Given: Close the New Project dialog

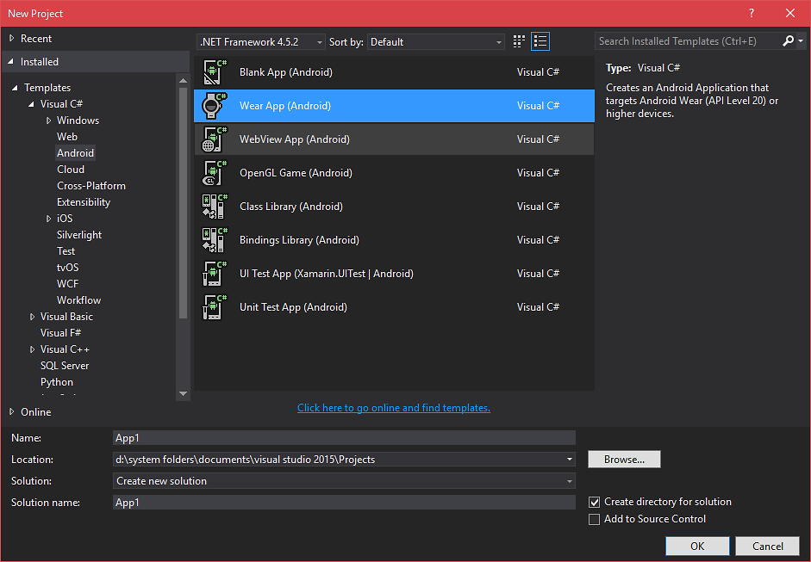Looking at the screenshot, I should 790,14.
